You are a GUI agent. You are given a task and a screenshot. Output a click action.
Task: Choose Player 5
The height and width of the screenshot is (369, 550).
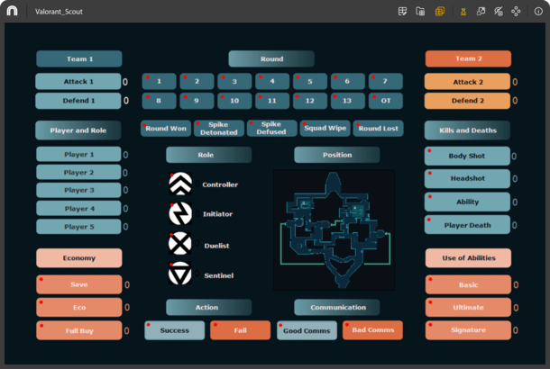pos(78,227)
